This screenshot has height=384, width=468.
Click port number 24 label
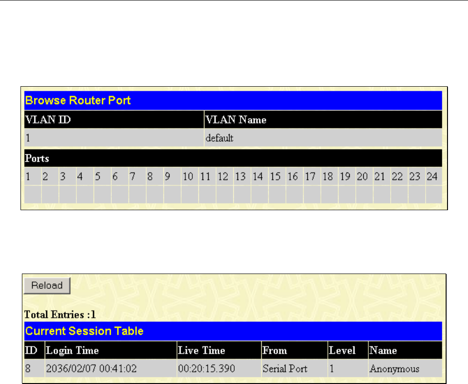(x=432, y=177)
